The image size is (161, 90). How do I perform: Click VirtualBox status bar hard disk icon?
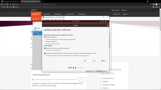click(x=87, y=71)
